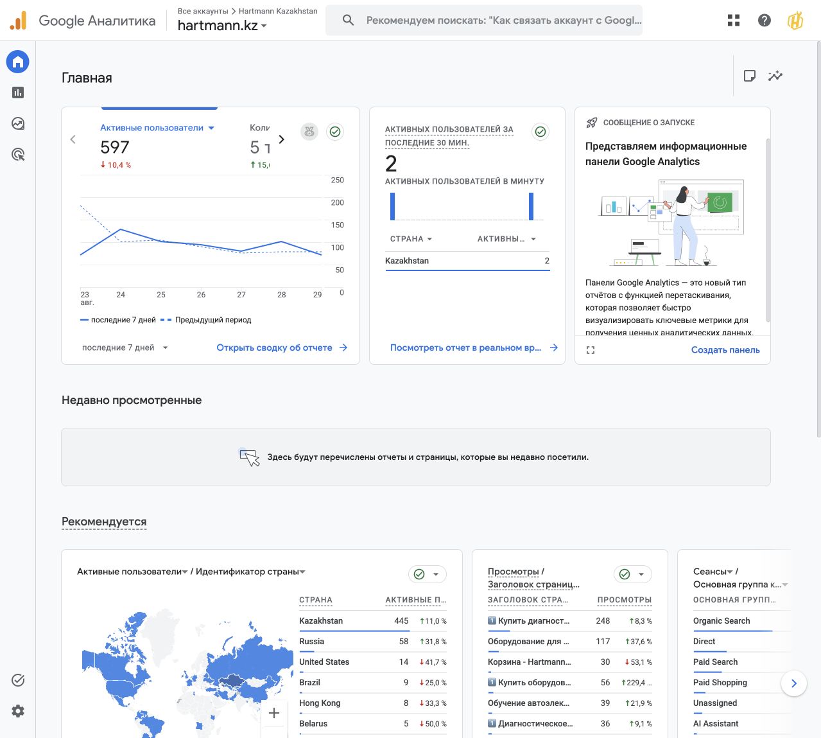The image size is (821, 738).
Task: Open the checkmark icon above settings gear
Action: pyautogui.click(x=18, y=680)
